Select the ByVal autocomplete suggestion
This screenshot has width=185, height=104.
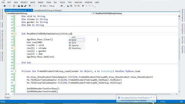point(77,43)
